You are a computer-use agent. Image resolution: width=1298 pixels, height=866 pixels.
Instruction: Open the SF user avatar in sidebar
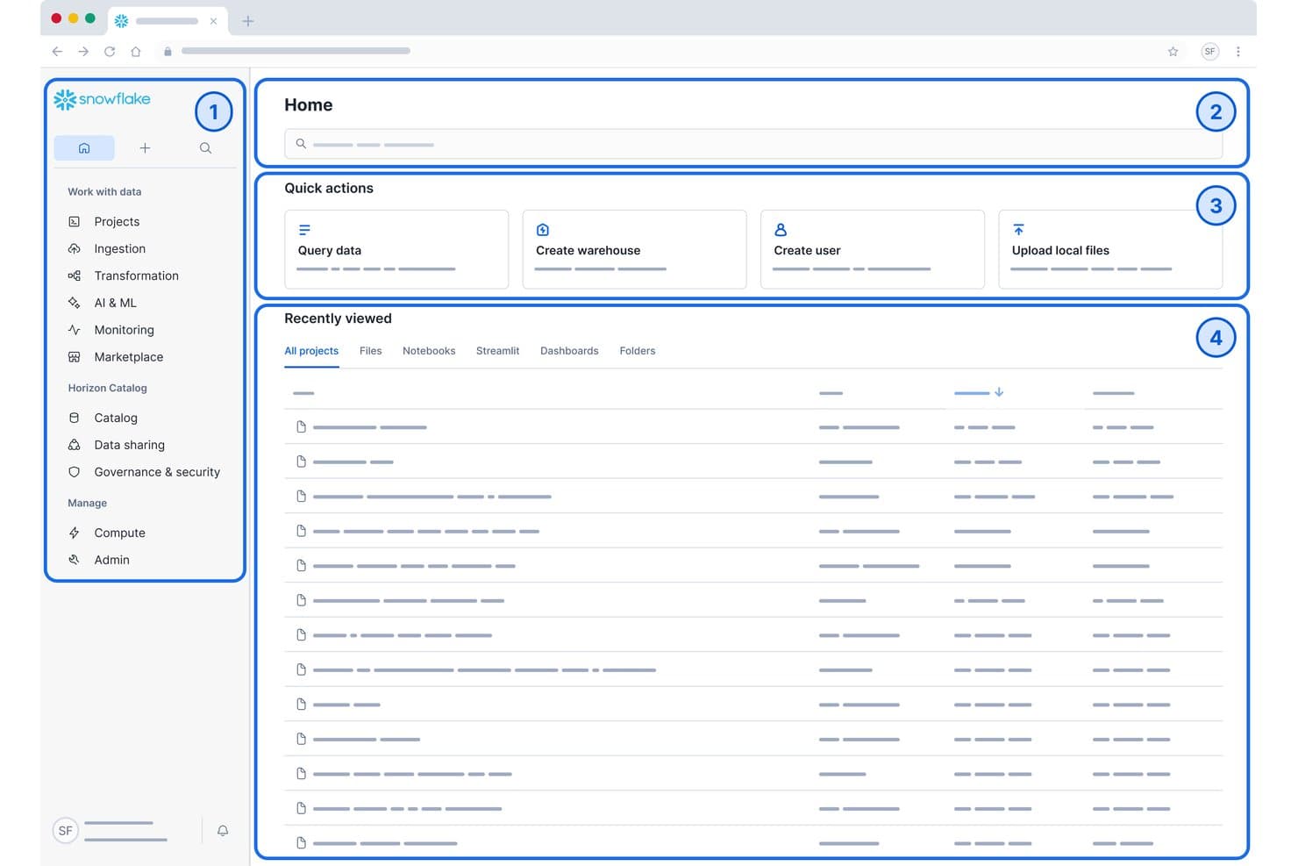(x=66, y=831)
